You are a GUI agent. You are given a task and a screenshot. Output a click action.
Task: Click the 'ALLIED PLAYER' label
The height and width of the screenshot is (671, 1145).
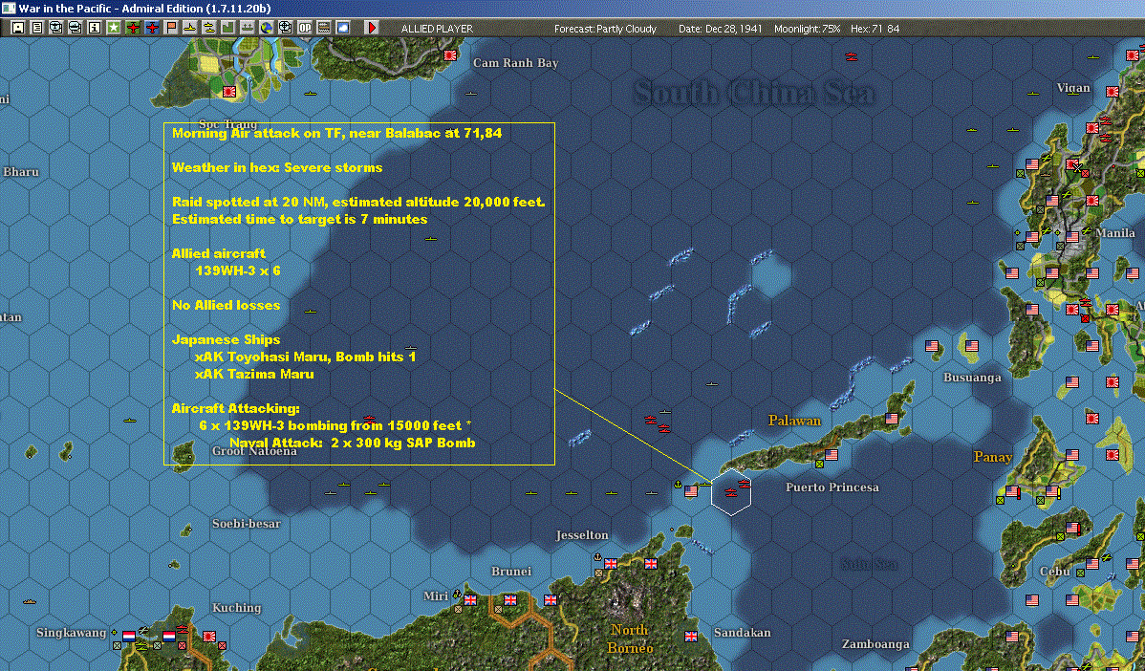point(437,29)
